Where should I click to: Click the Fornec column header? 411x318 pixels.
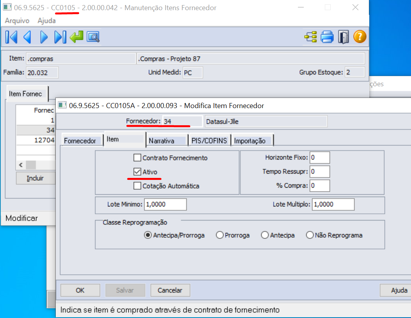[36, 110]
